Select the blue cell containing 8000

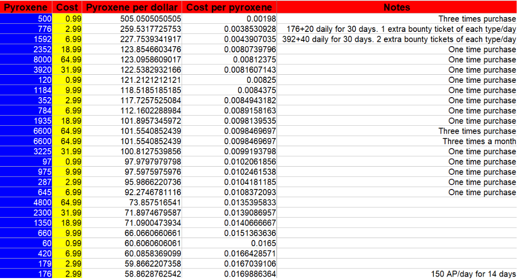26,60
